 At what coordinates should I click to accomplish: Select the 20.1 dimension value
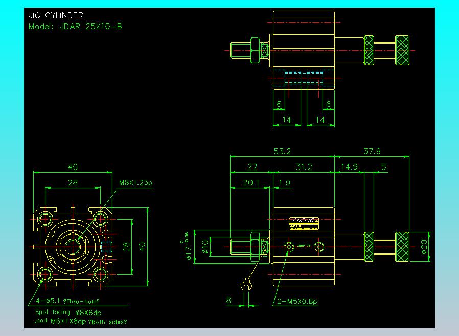[251, 183]
